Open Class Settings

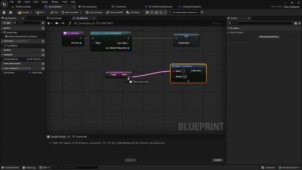pyautogui.click(x=94, y=12)
